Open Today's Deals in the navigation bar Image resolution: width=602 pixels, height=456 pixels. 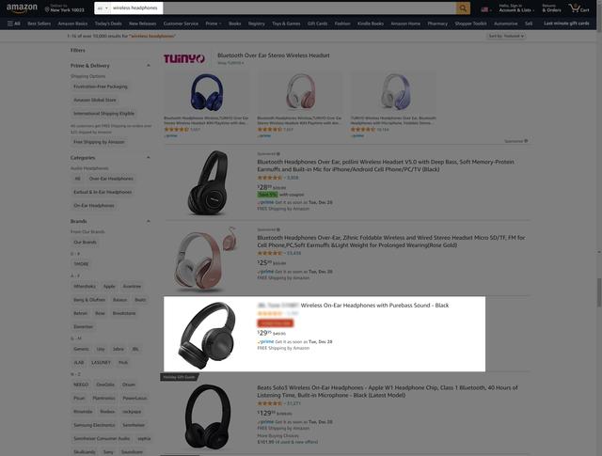click(x=108, y=24)
